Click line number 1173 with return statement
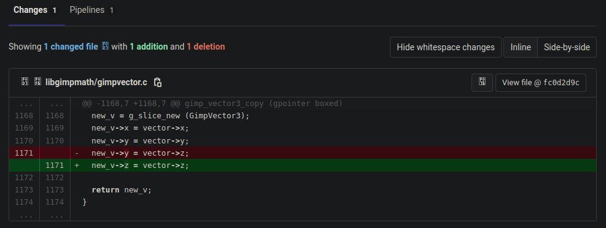Screen dimensions: 606x228 point(24,190)
